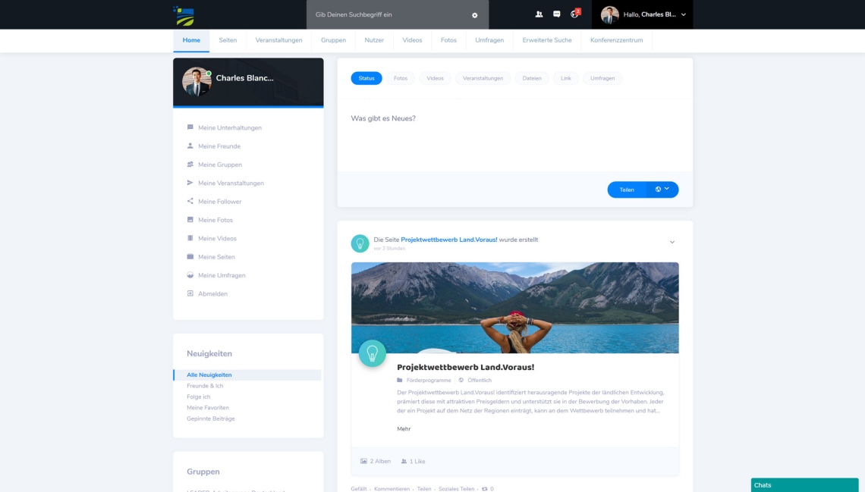
Task: Open the Chats bar
Action: tap(805, 485)
